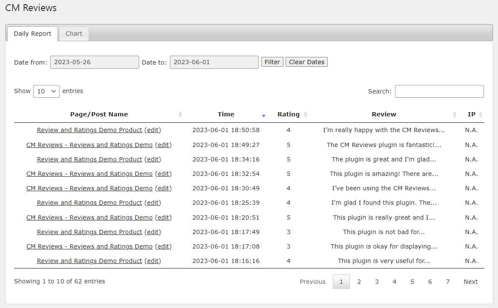Click the edit link in the 18:17:08 row

point(163,246)
